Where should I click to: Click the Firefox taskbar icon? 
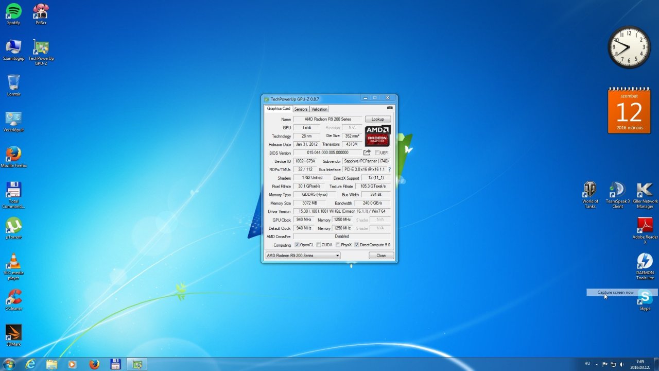click(94, 364)
